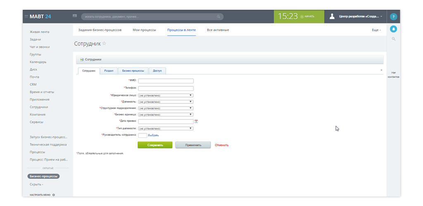
Task: Click the МАВТ 24 logo
Action: 40,16
